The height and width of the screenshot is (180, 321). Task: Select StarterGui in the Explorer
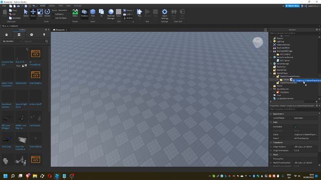(x=281, y=67)
